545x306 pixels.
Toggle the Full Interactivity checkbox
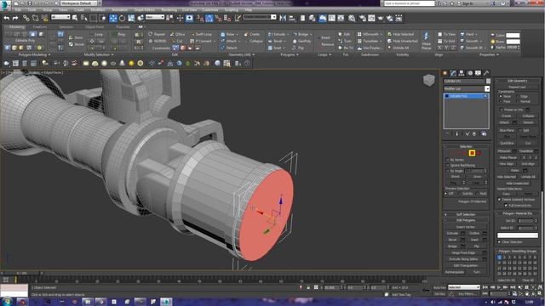[506, 206]
